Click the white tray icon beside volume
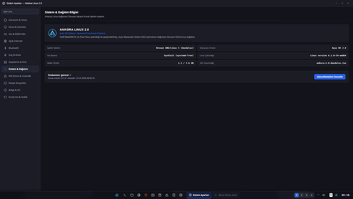 coord(331,195)
